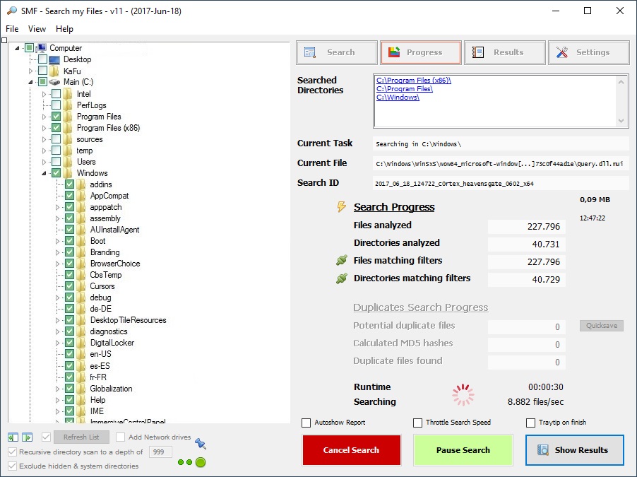This screenshot has width=637, height=477.
Task: Tick the Throttle Search Speed checkbox
Action: click(418, 423)
